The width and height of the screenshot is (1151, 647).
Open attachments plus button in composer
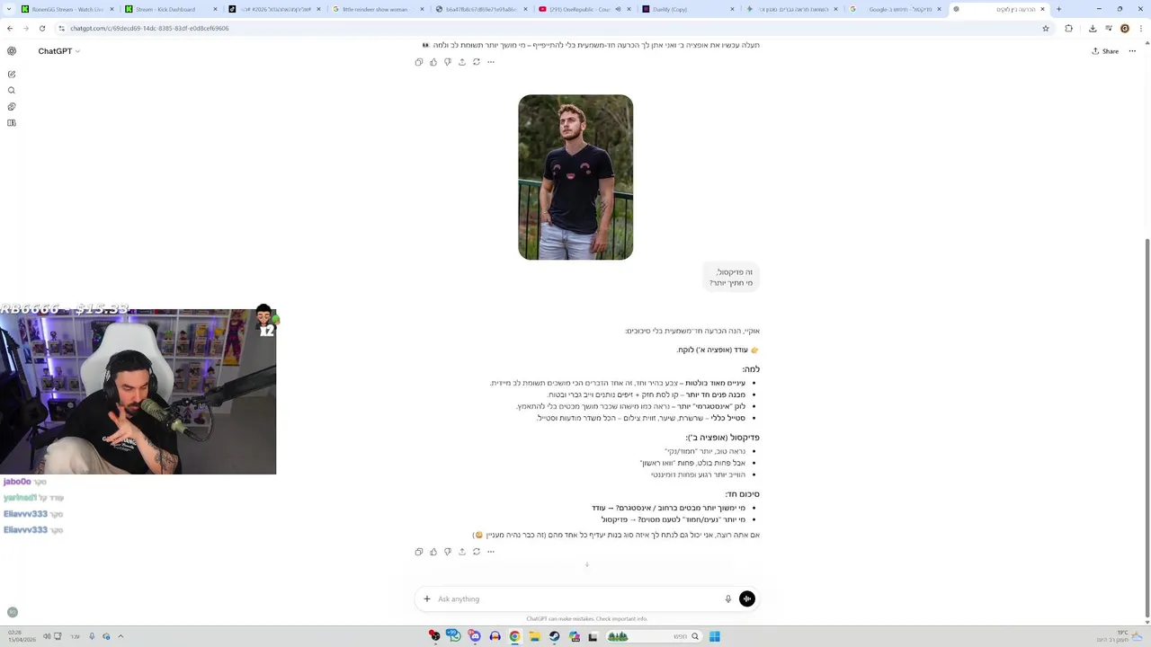click(427, 598)
